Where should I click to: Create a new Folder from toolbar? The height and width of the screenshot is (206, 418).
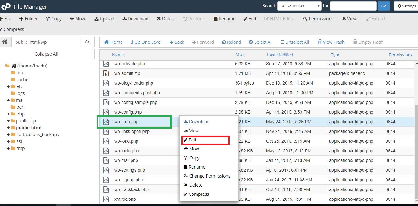coord(28,19)
